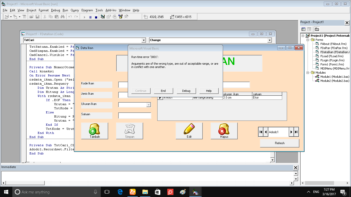The height and width of the screenshot is (197, 351).
Task: Open the Add Form dropdown arrow in toolbar
Action: pyautogui.click(x=20, y=17)
